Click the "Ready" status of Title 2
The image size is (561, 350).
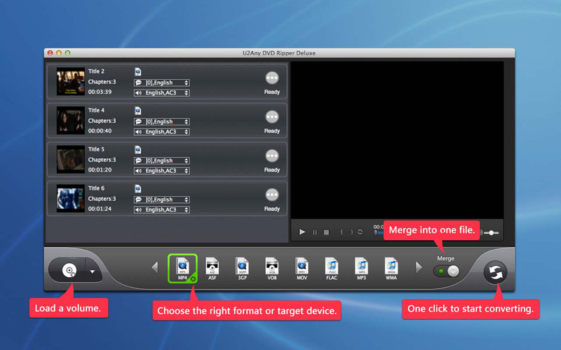pyautogui.click(x=272, y=92)
